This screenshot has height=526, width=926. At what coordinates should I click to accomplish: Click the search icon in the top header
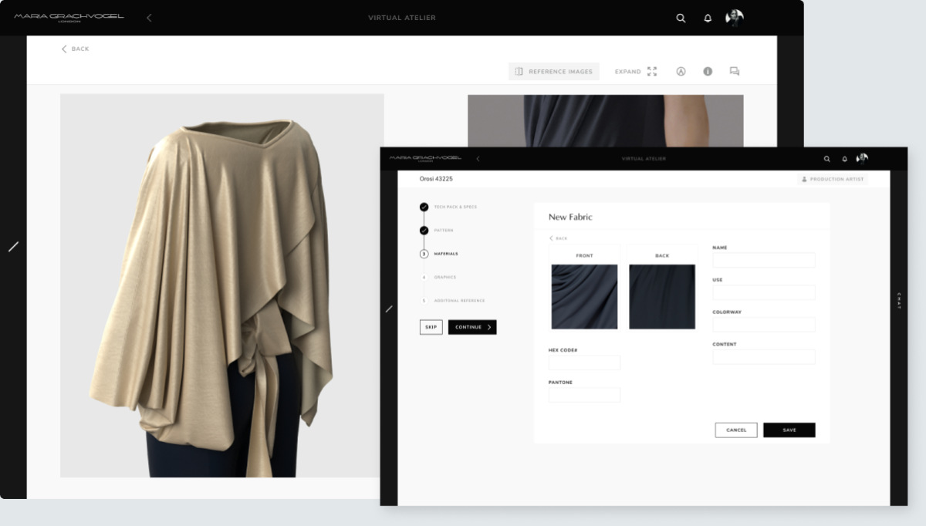681,19
